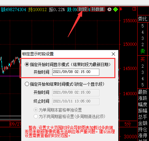Click the active 开始时间 field 2021/09/08 02:15:00

coord(76,72)
